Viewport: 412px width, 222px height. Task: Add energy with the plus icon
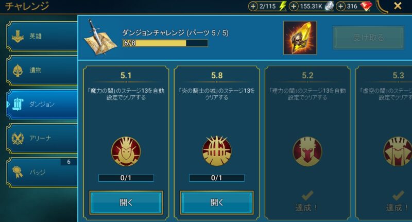click(253, 6)
